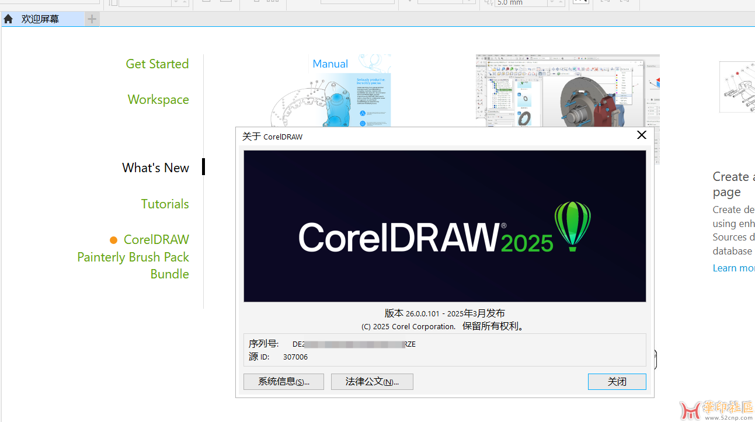Click the 序列号 label
The width and height of the screenshot is (755, 422).
pyautogui.click(x=264, y=344)
